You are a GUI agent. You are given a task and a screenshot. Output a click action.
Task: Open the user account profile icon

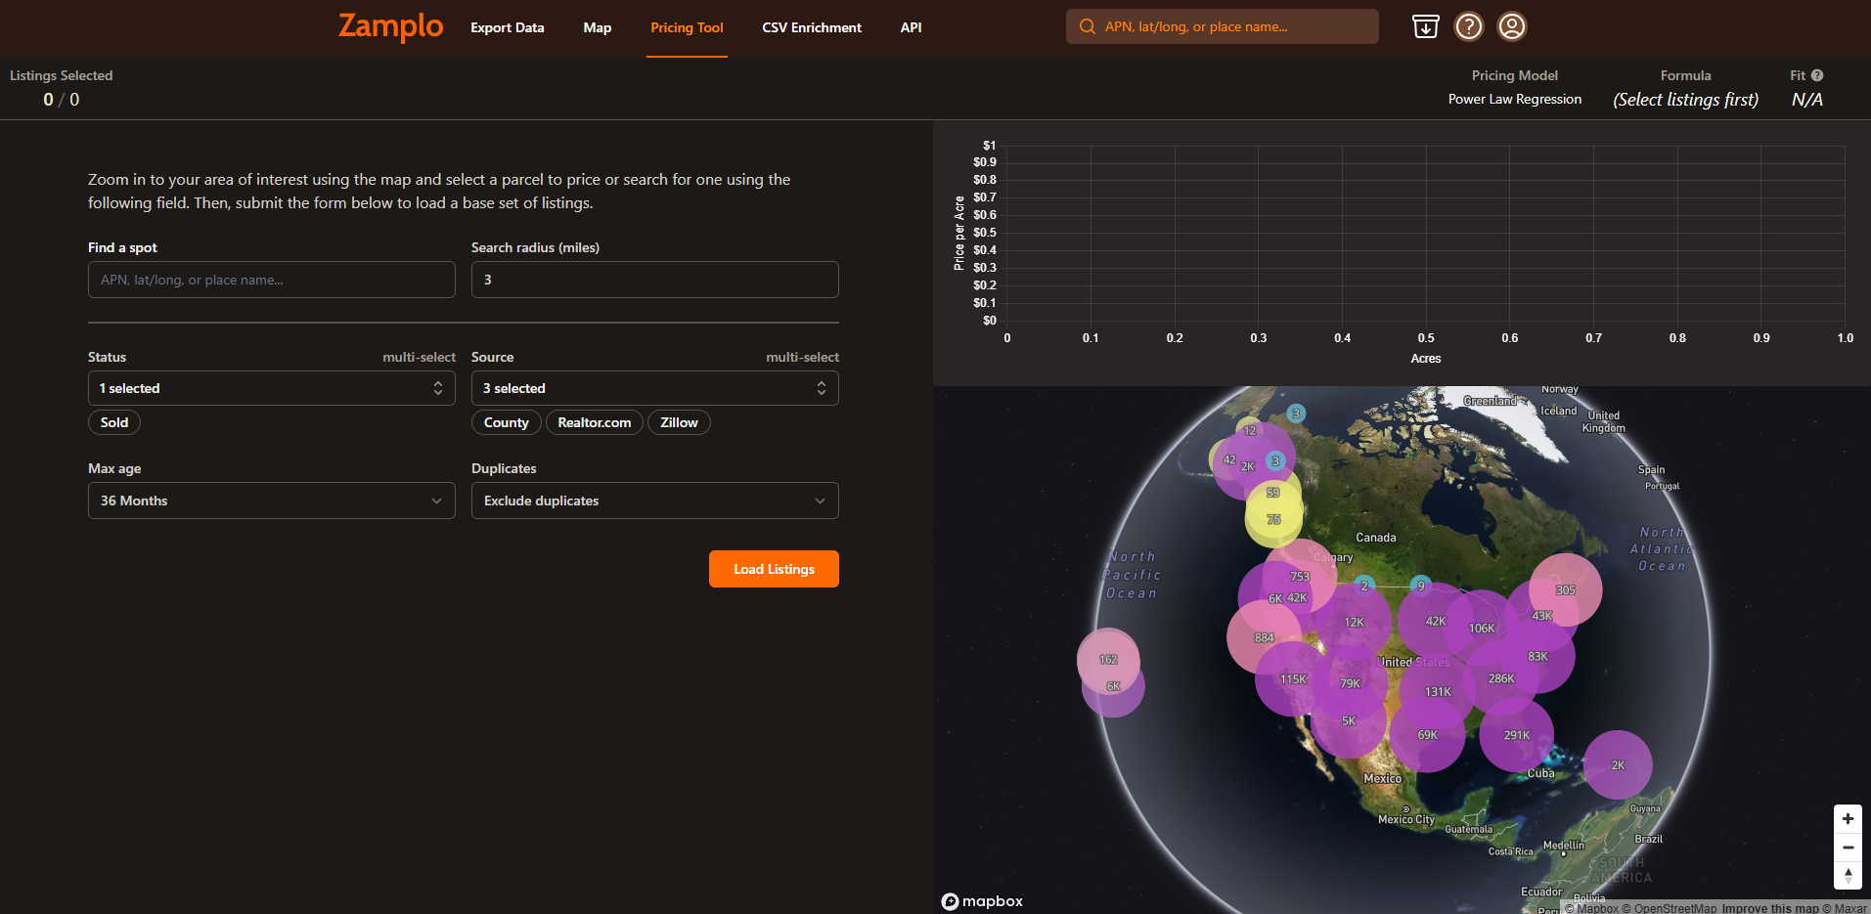[x=1511, y=26]
